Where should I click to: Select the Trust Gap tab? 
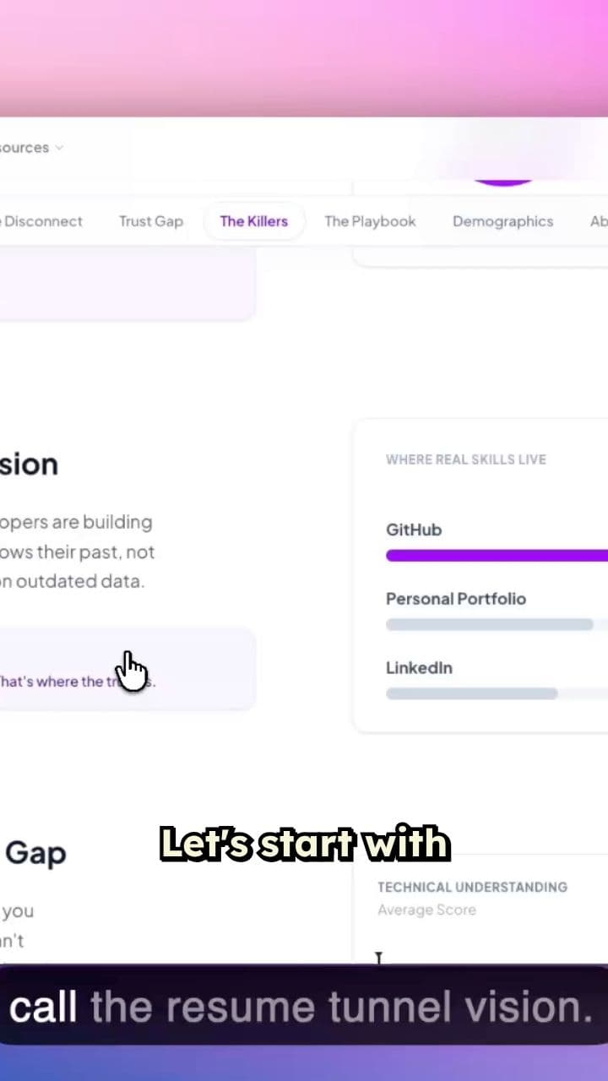click(x=150, y=221)
